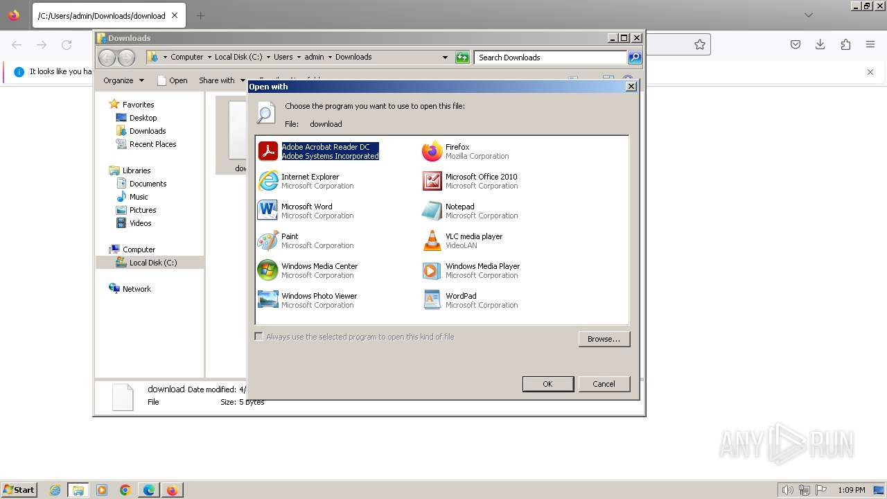Select Downloads in Favorites

147,131
